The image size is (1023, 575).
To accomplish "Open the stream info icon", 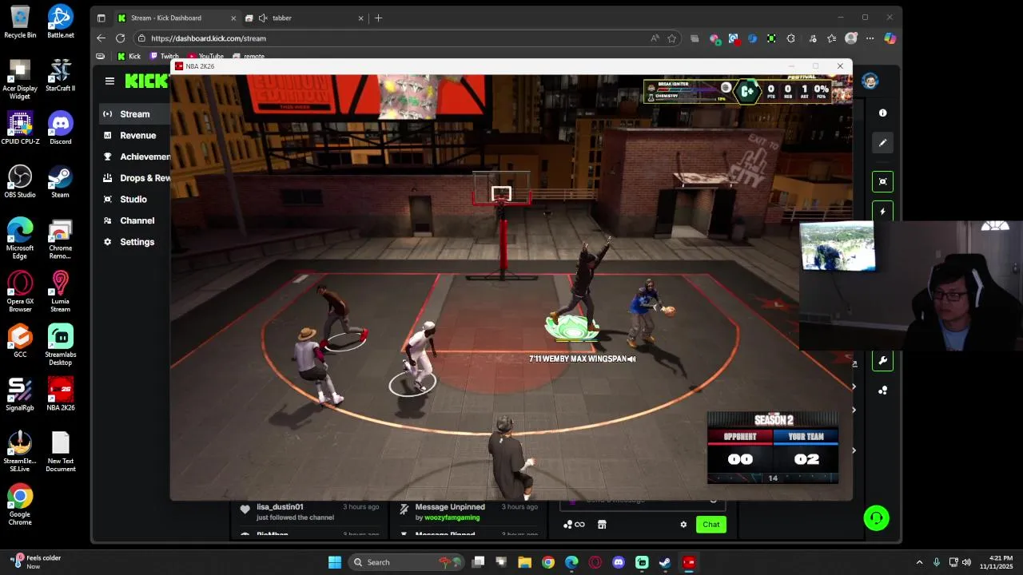I will pyautogui.click(x=882, y=113).
